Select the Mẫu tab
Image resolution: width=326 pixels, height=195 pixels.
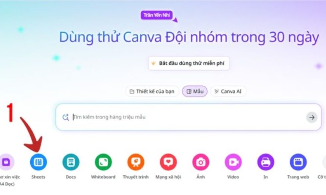pyautogui.click(x=195, y=92)
